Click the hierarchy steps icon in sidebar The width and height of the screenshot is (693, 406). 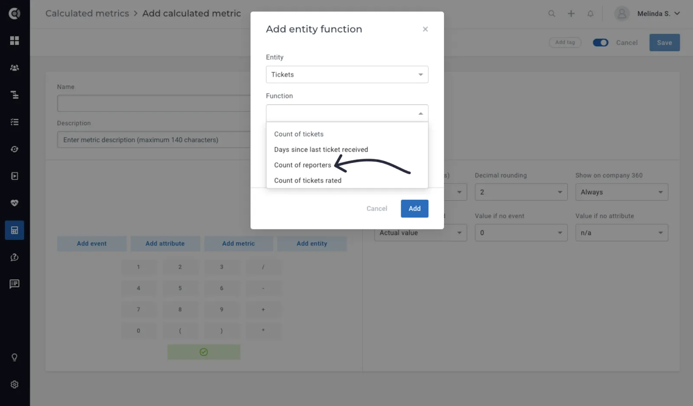(14, 95)
